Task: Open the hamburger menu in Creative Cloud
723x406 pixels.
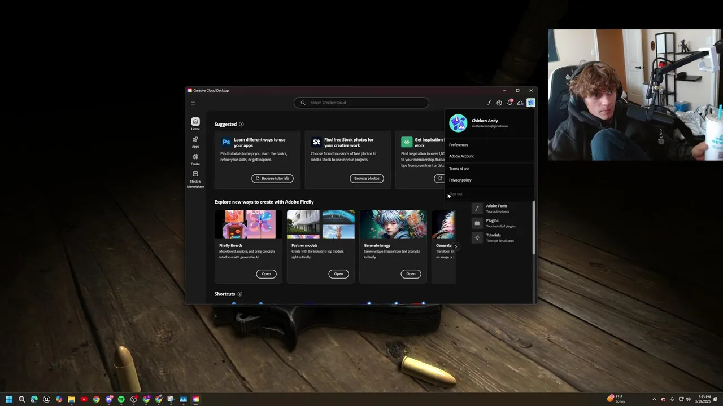Action: [193, 103]
